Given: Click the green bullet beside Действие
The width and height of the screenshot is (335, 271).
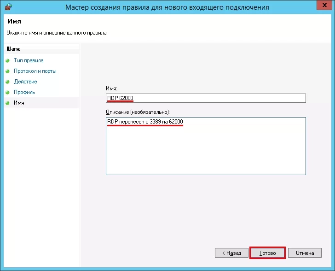Looking at the screenshot, I should click(7, 82).
